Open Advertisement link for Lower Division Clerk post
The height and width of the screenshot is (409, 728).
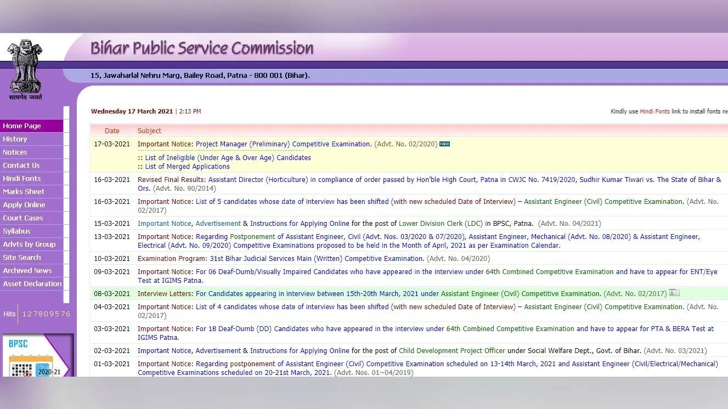tap(218, 224)
